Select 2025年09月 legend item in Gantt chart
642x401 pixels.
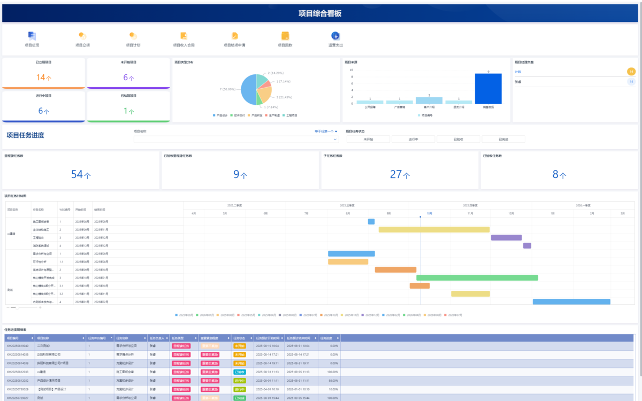(185, 315)
